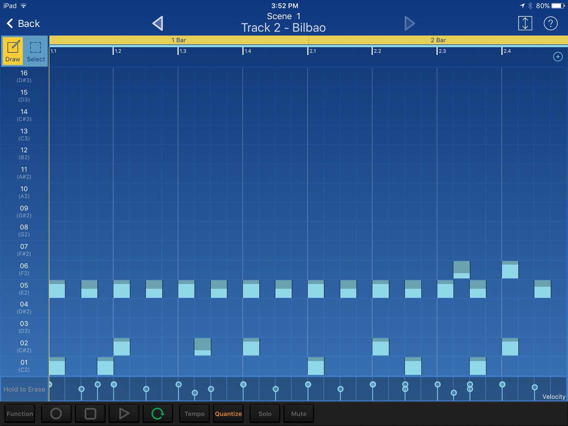The height and width of the screenshot is (426, 568).
Task: Tap the vertical zoom icon
Action: [x=525, y=23]
